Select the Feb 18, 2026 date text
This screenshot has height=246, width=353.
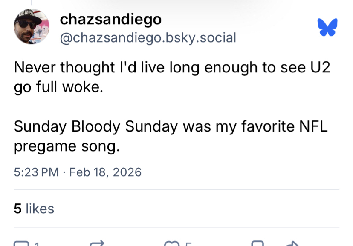[105, 172]
